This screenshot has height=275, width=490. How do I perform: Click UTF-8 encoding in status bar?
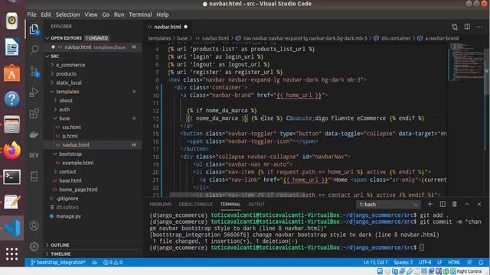pyautogui.click(x=425, y=263)
